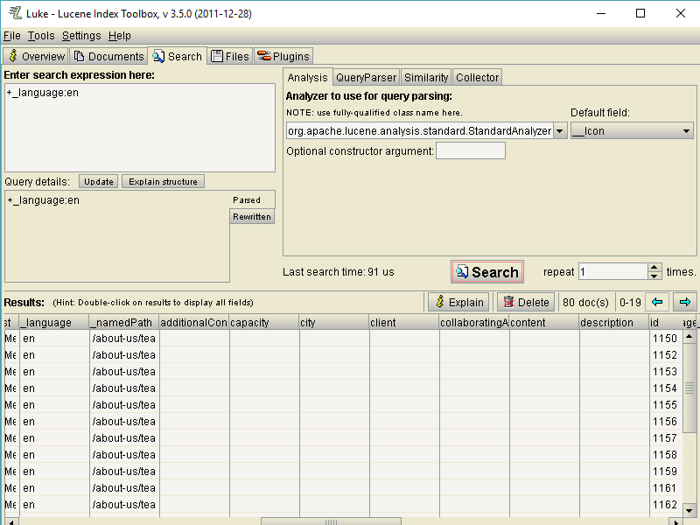This screenshot has width=700, height=525.
Task: Click the analyzer class name field
Action: [x=420, y=131]
